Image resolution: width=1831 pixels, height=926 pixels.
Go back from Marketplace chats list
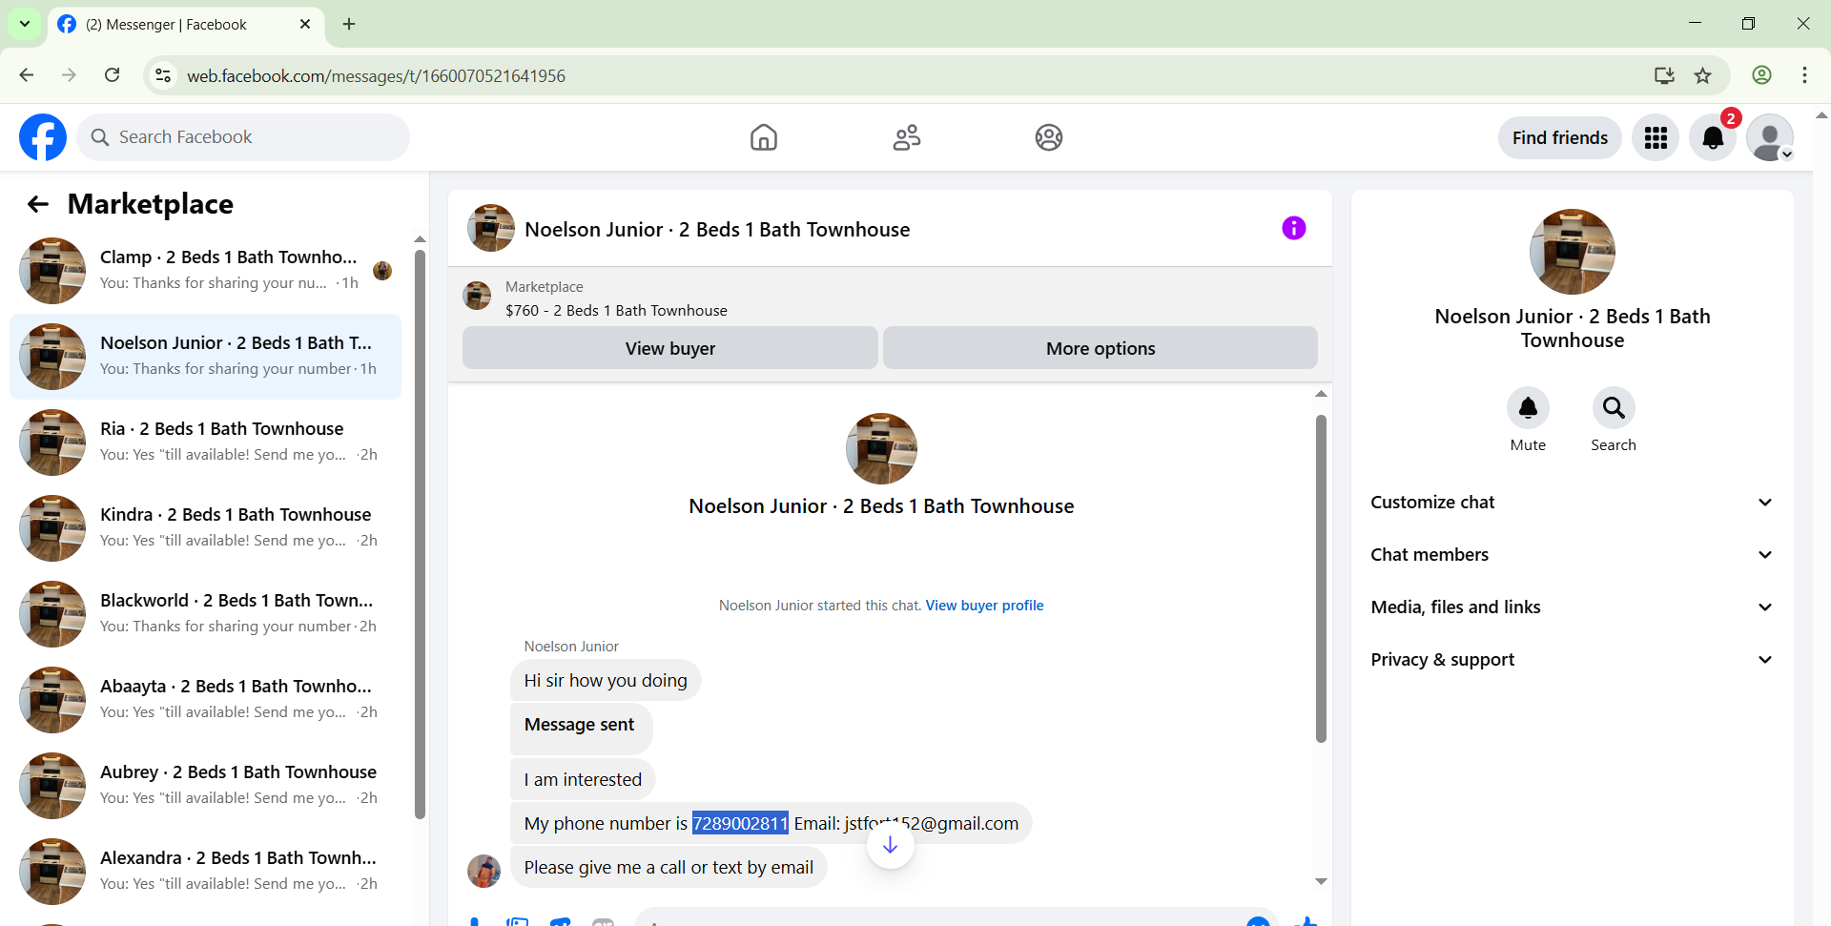38,204
